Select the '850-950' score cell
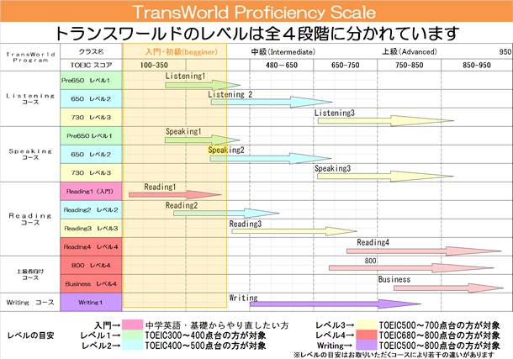Viewport: 513px width, 359px height. [477, 65]
